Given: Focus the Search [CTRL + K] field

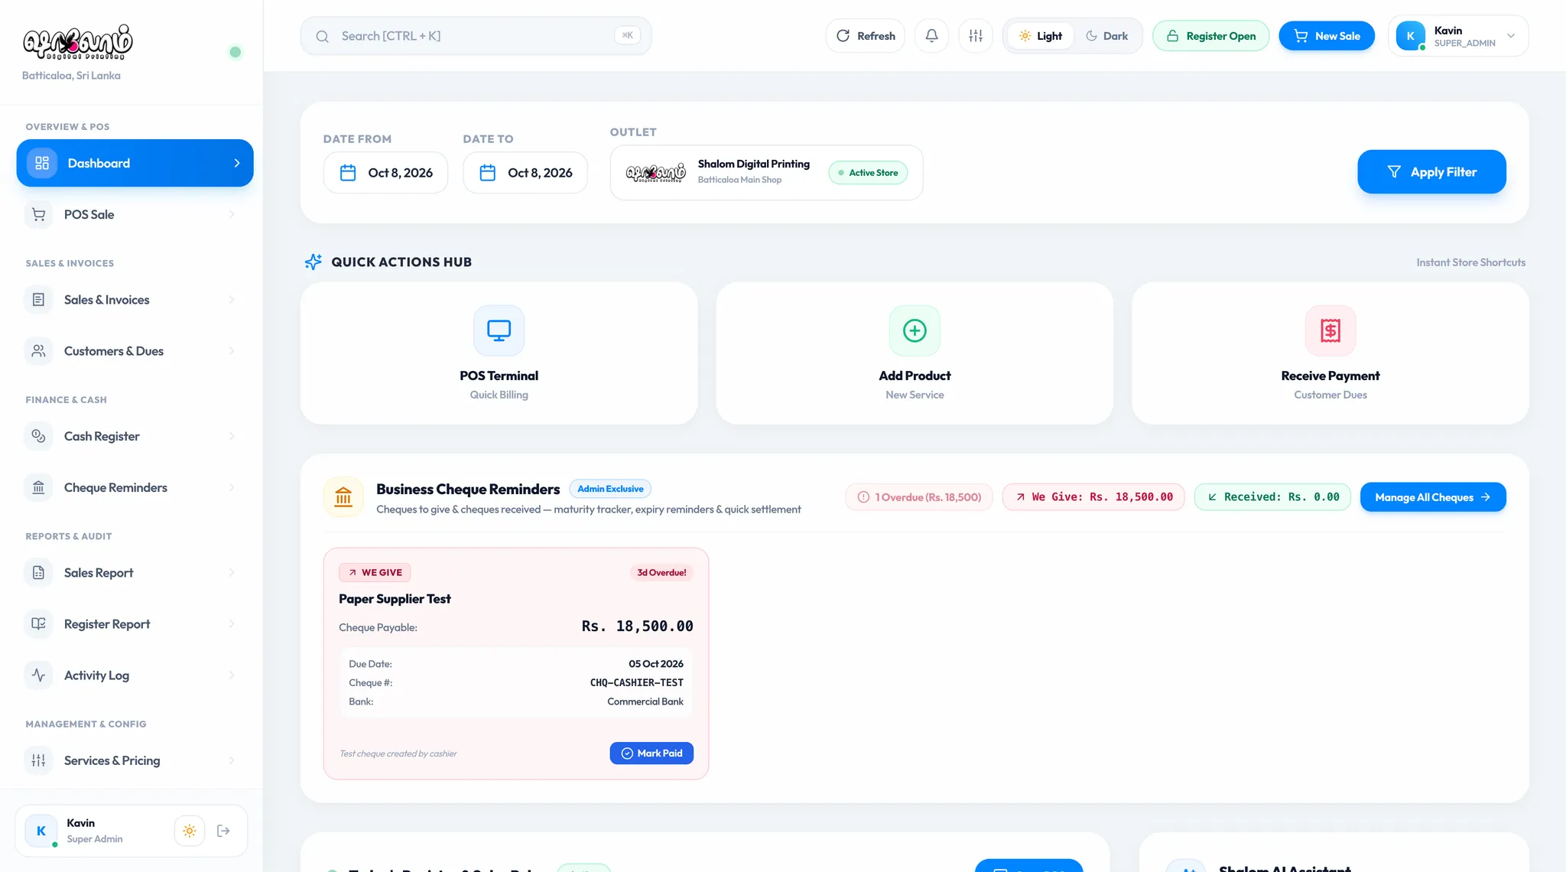Looking at the screenshot, I should (476, 36).
